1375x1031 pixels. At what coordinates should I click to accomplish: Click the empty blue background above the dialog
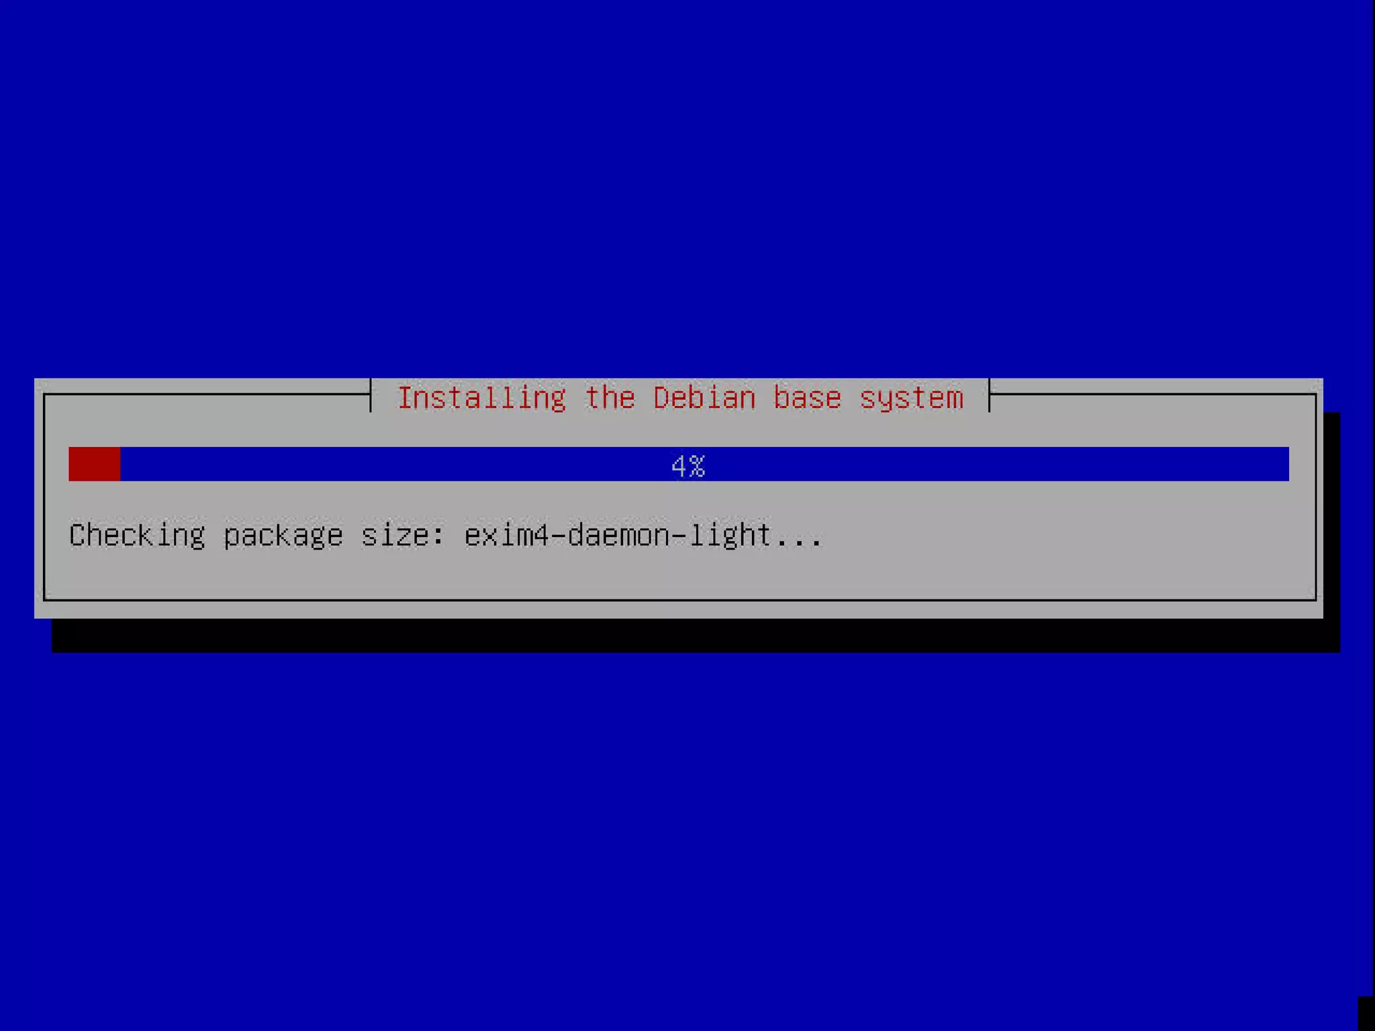point(687,188)
